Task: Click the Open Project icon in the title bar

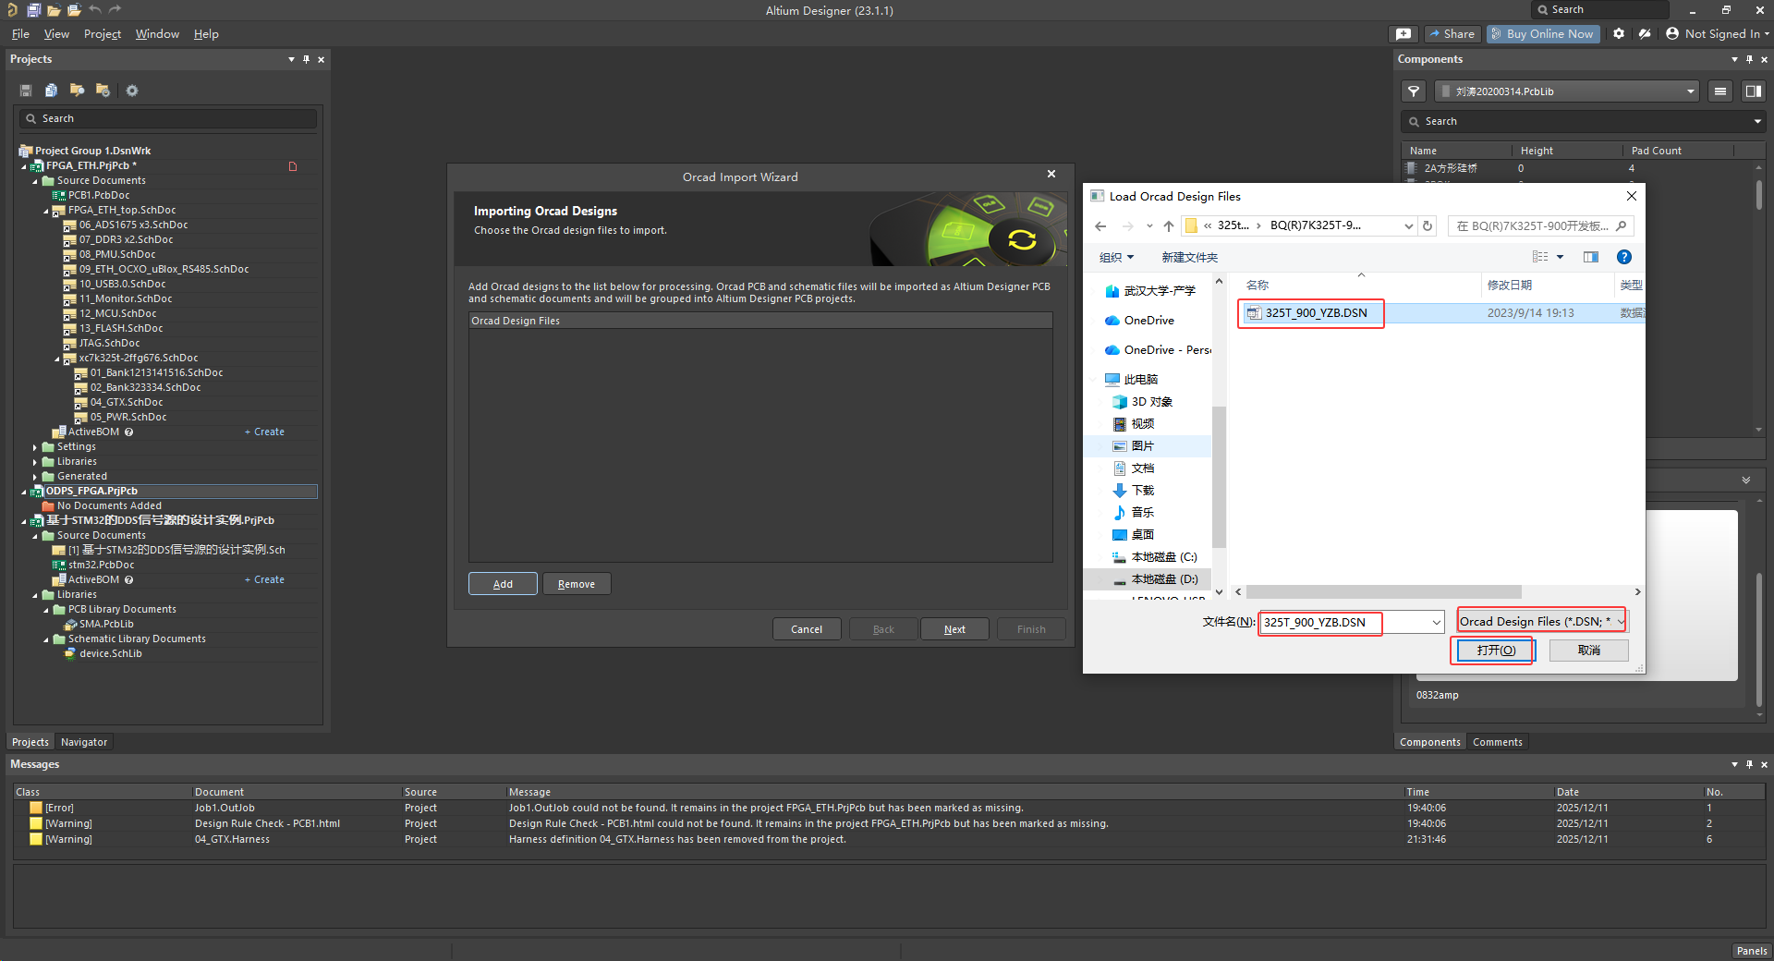Action: coord(74,10)
